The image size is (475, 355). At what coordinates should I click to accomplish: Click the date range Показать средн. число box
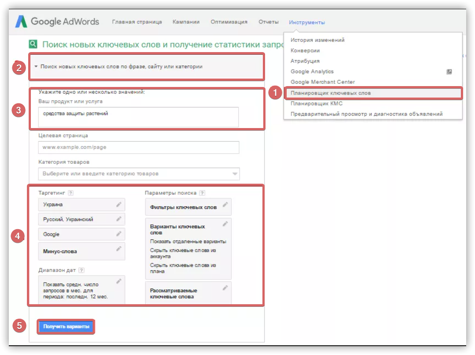[82, 290]
